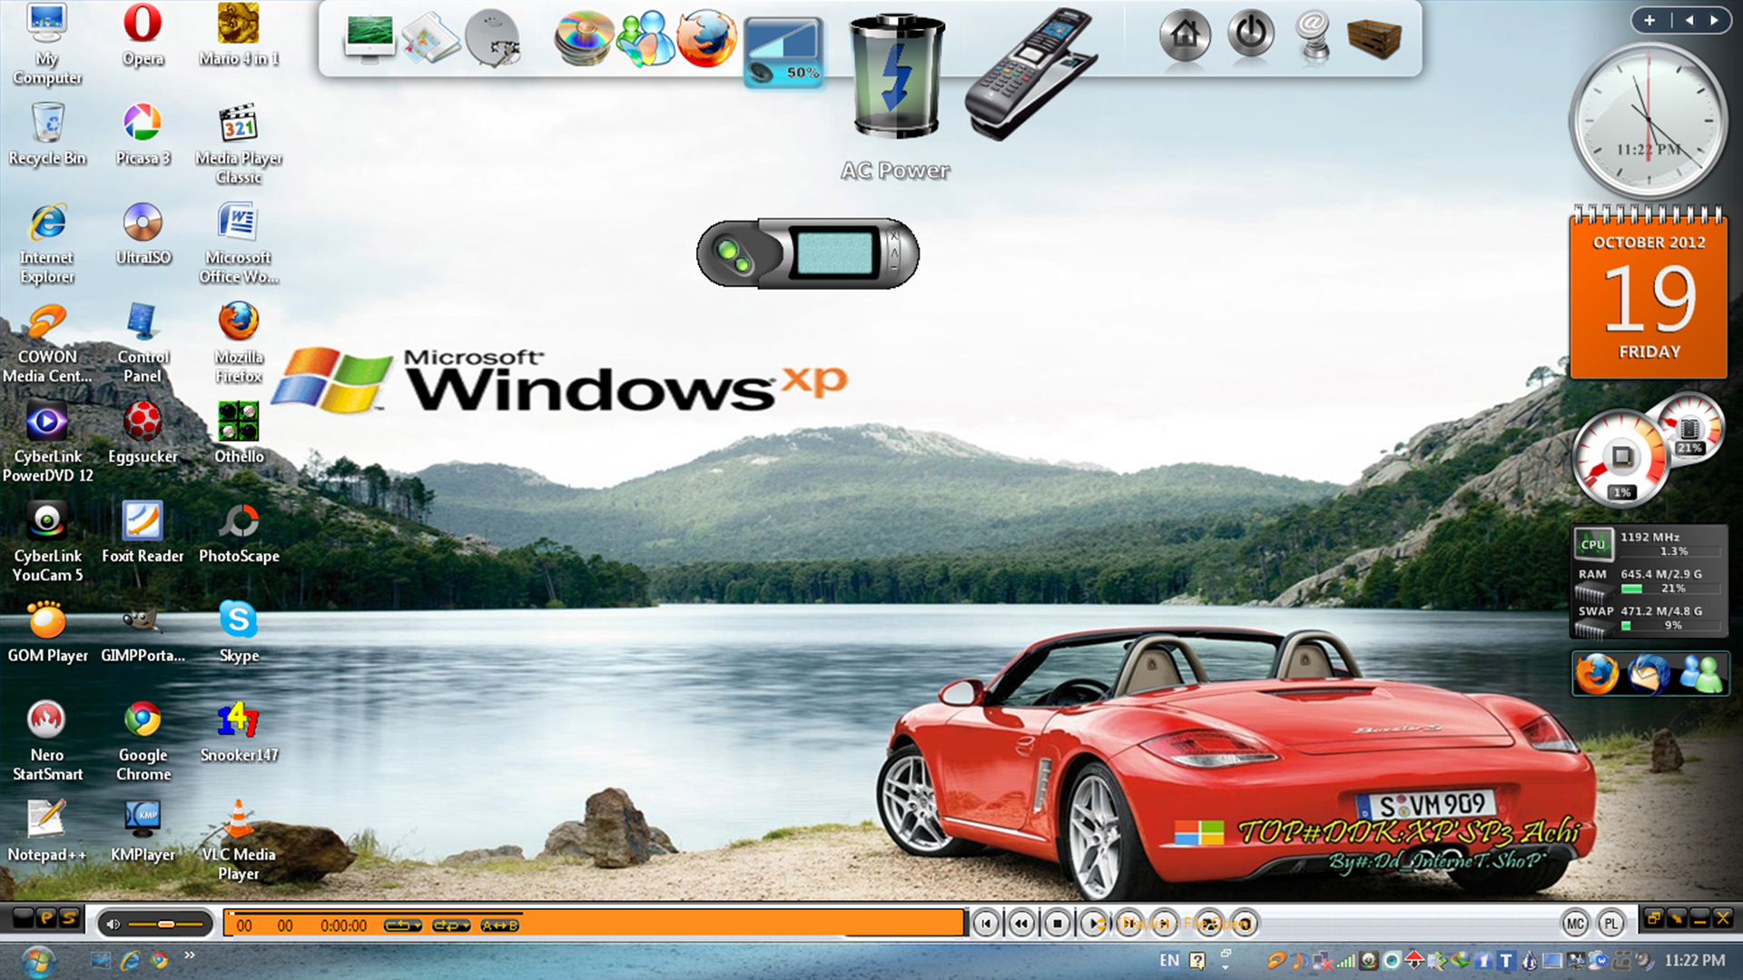
Task: Launch the Snooker147 game icon
Action: 239,732
